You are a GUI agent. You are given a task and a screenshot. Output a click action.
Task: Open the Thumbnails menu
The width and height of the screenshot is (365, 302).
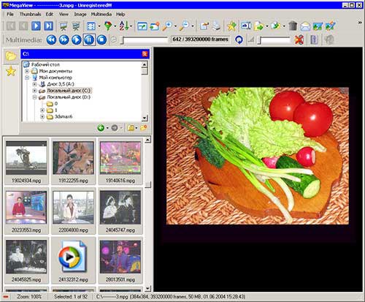click(30, 14)
